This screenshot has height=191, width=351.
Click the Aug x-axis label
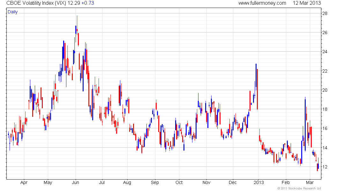click(127, 182)
